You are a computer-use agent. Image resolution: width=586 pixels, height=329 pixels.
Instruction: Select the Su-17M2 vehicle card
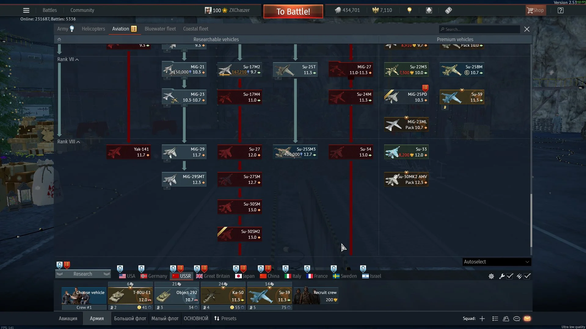pos(240,70)
